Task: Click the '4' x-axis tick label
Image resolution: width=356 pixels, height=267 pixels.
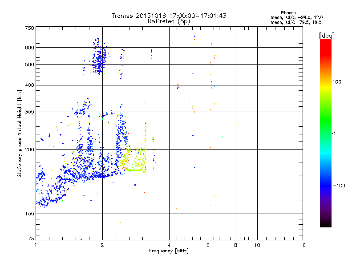Action: 169,245
